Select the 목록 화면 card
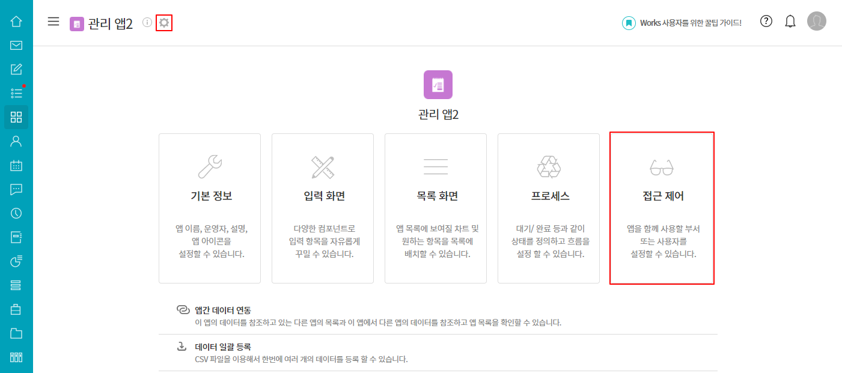The image size is (842, 373). click(x=436, y=208)
